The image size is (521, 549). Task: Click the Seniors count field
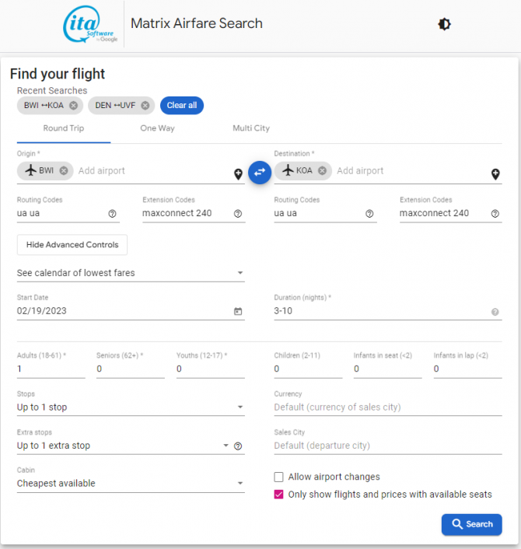131,369
